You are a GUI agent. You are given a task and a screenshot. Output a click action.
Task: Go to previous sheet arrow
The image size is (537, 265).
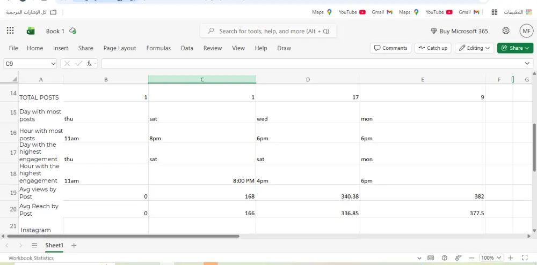[7, 245]
